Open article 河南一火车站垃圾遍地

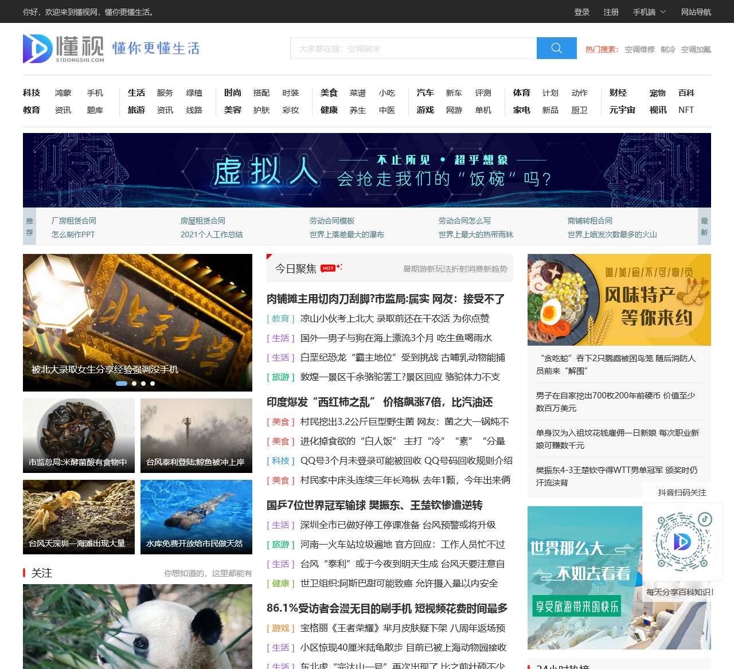pyautogui.click(x=403, y=545)
